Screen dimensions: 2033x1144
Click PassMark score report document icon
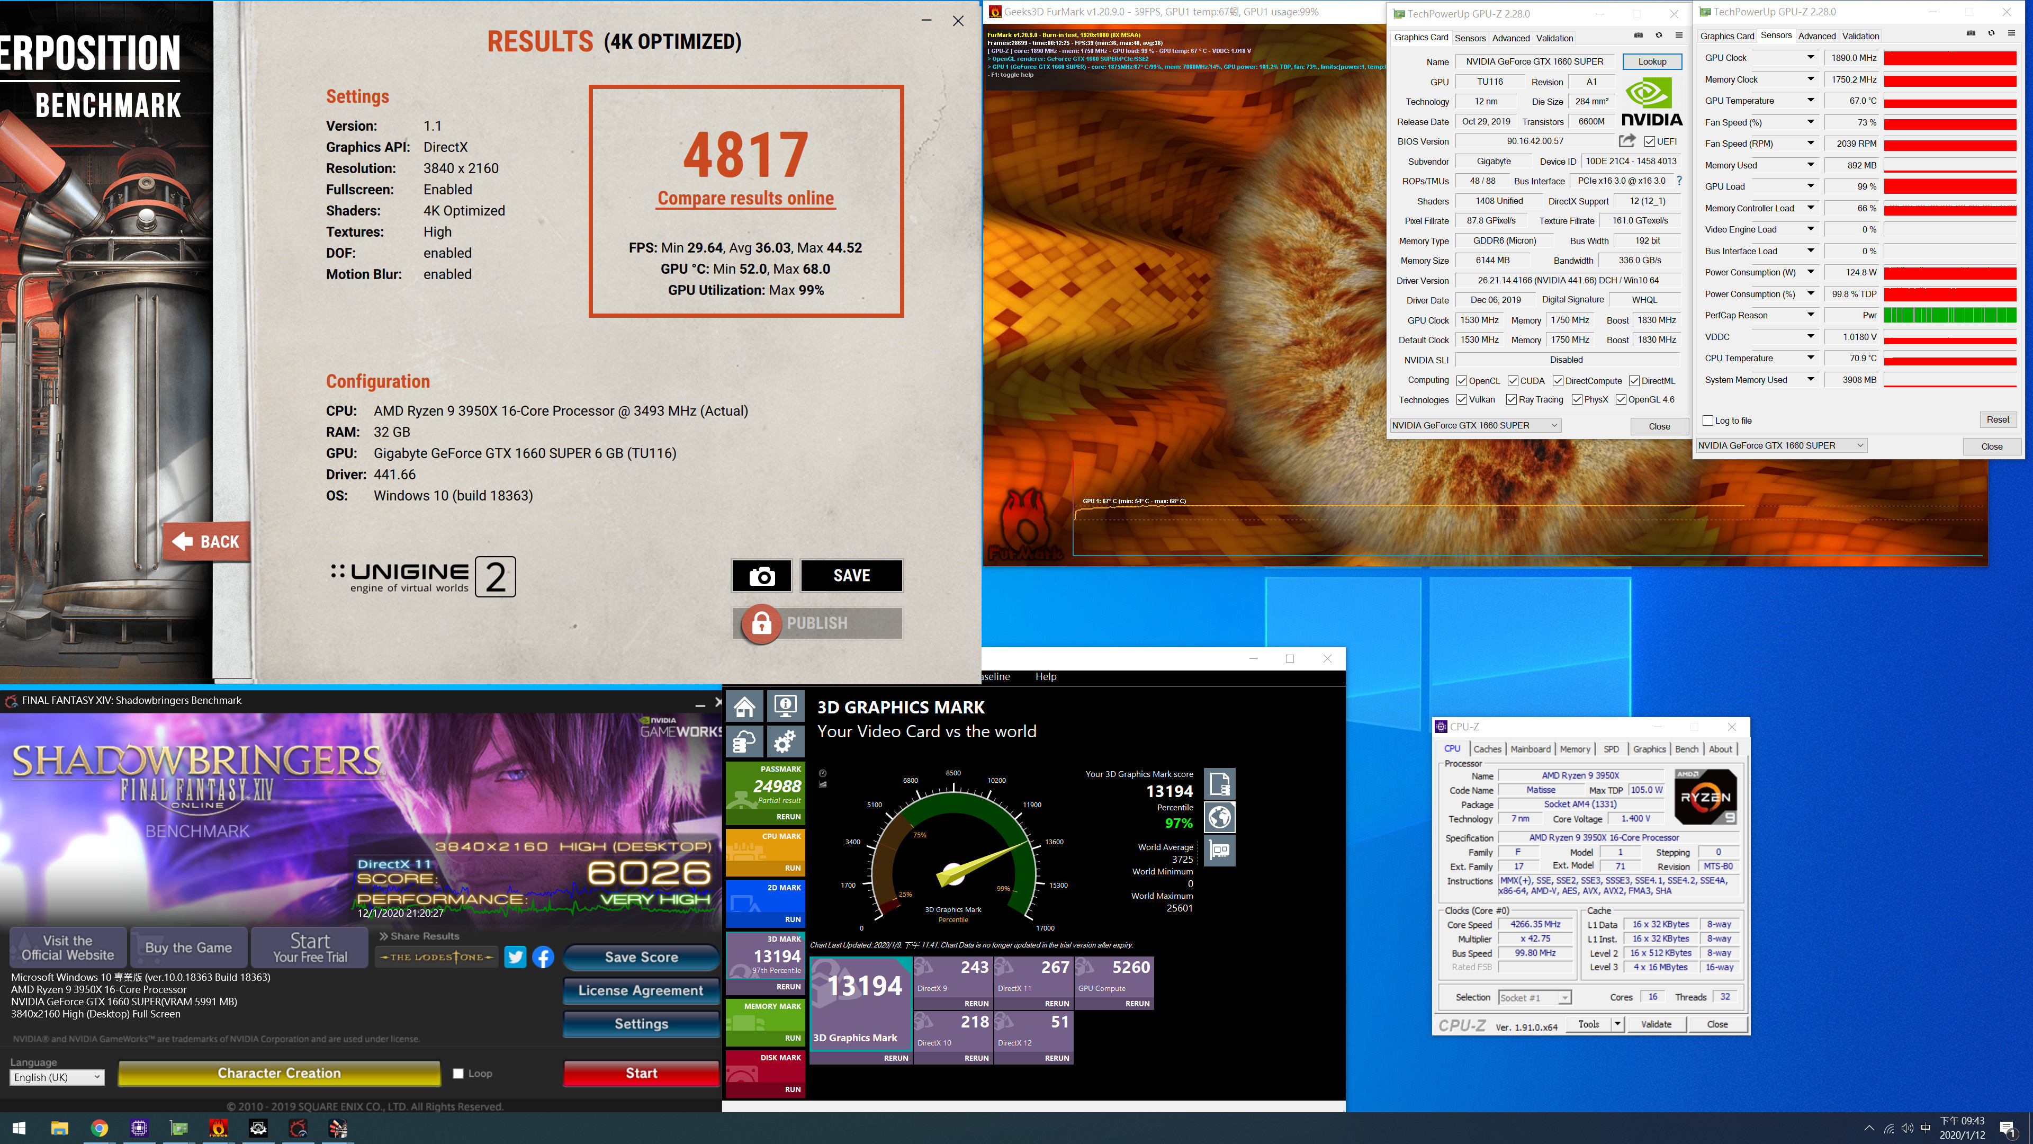[x=1219, y=784]
